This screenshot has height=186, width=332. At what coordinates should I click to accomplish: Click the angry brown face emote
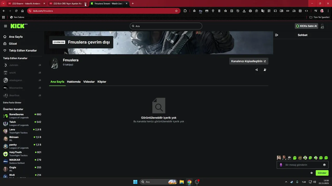pyautogui.click(x=300, y=158)
